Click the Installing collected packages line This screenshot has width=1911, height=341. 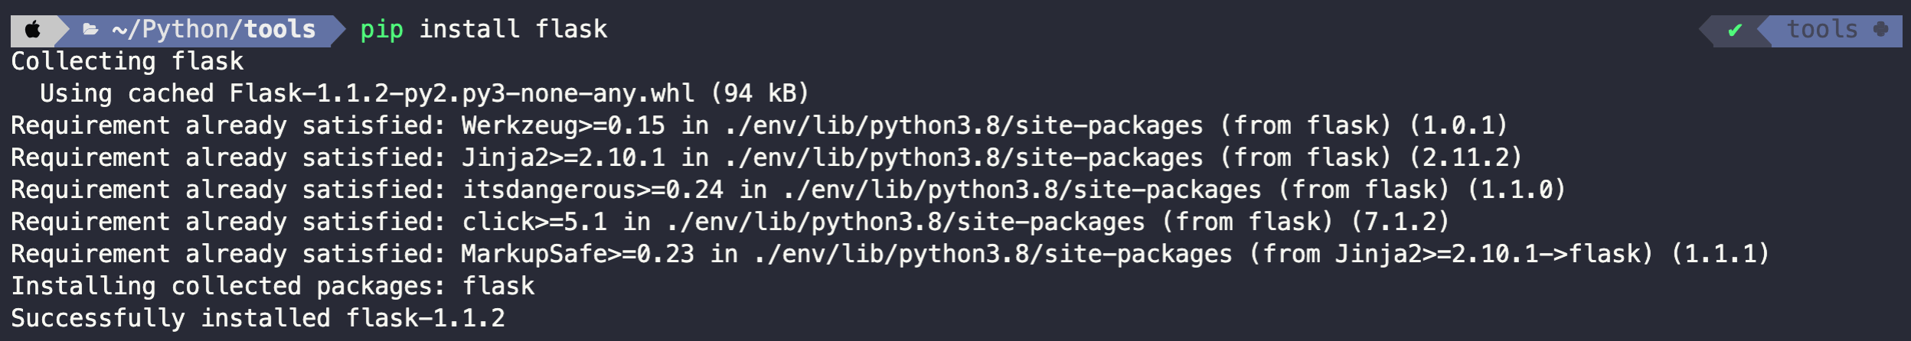[272, 286]
